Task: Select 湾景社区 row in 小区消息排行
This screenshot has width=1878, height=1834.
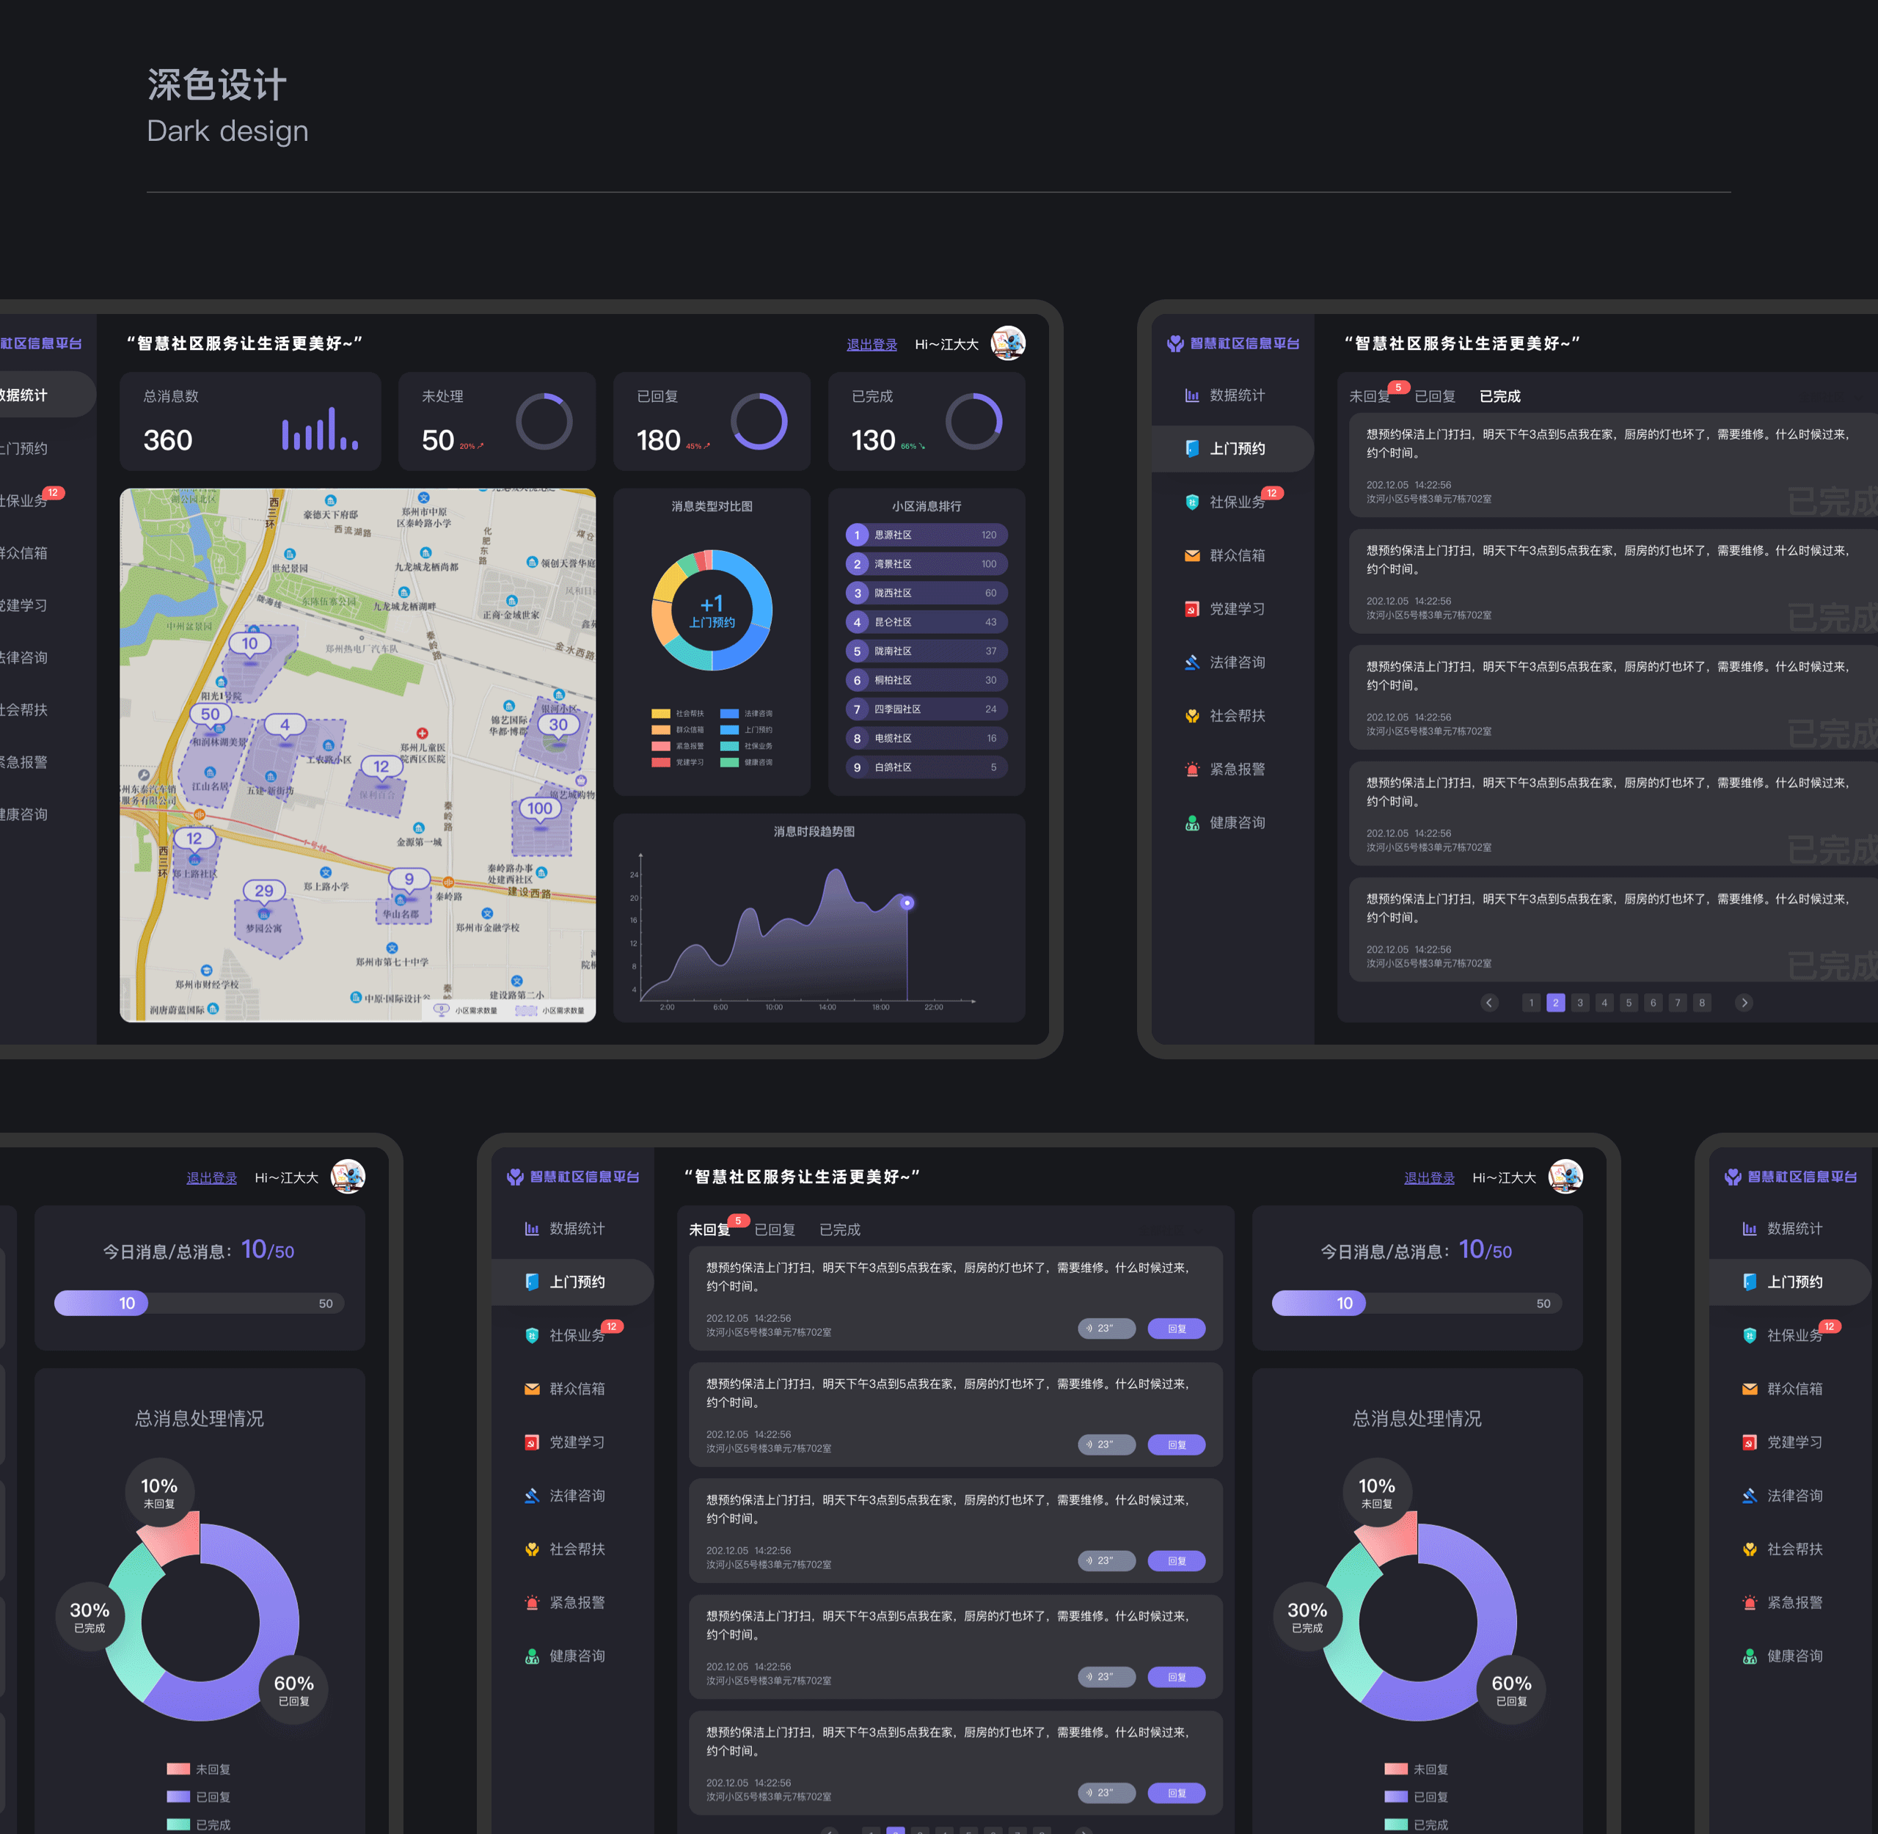Action: pyautogui.click(x=927, y=563)
